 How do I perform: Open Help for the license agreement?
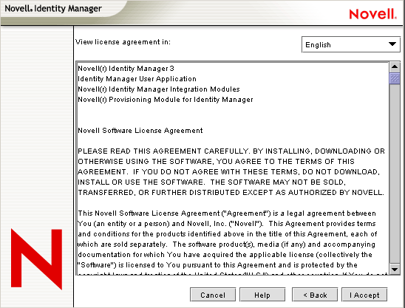pos(262,295)
